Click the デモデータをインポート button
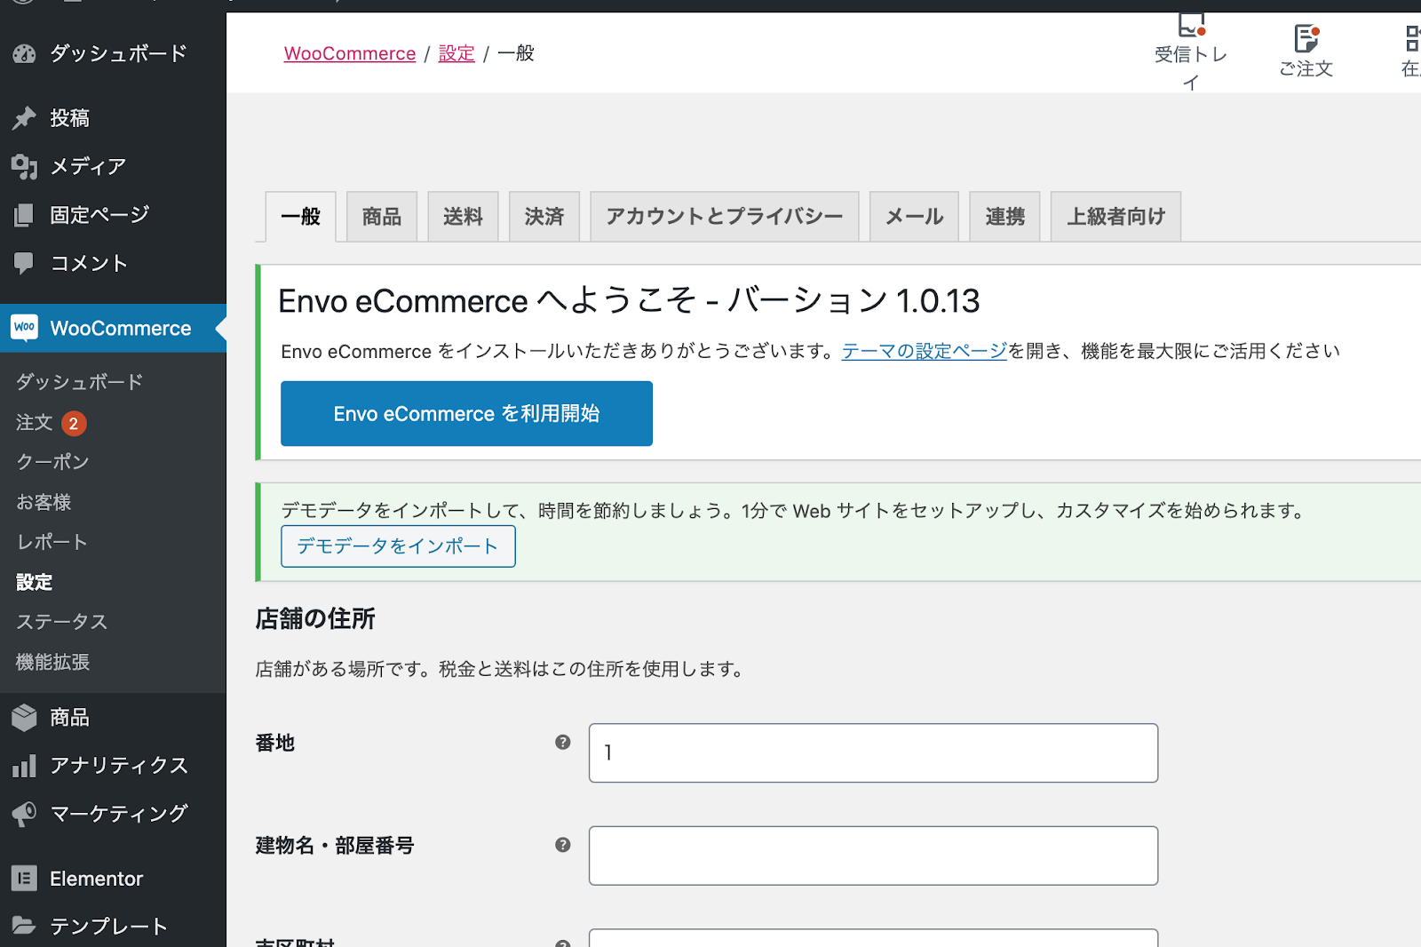Image resolution: width=1421 pixels, height=947 pixels. pos(398,546)
